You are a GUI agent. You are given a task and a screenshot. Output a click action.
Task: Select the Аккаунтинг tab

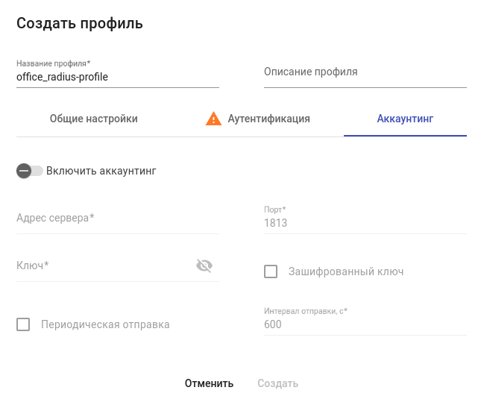(x=405, y=119)
